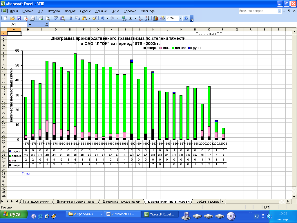Image resolution: width=297 pixels, height=223 pixels.
Task: Click the Undo arrow icon
Action: (x=102, y=18)
